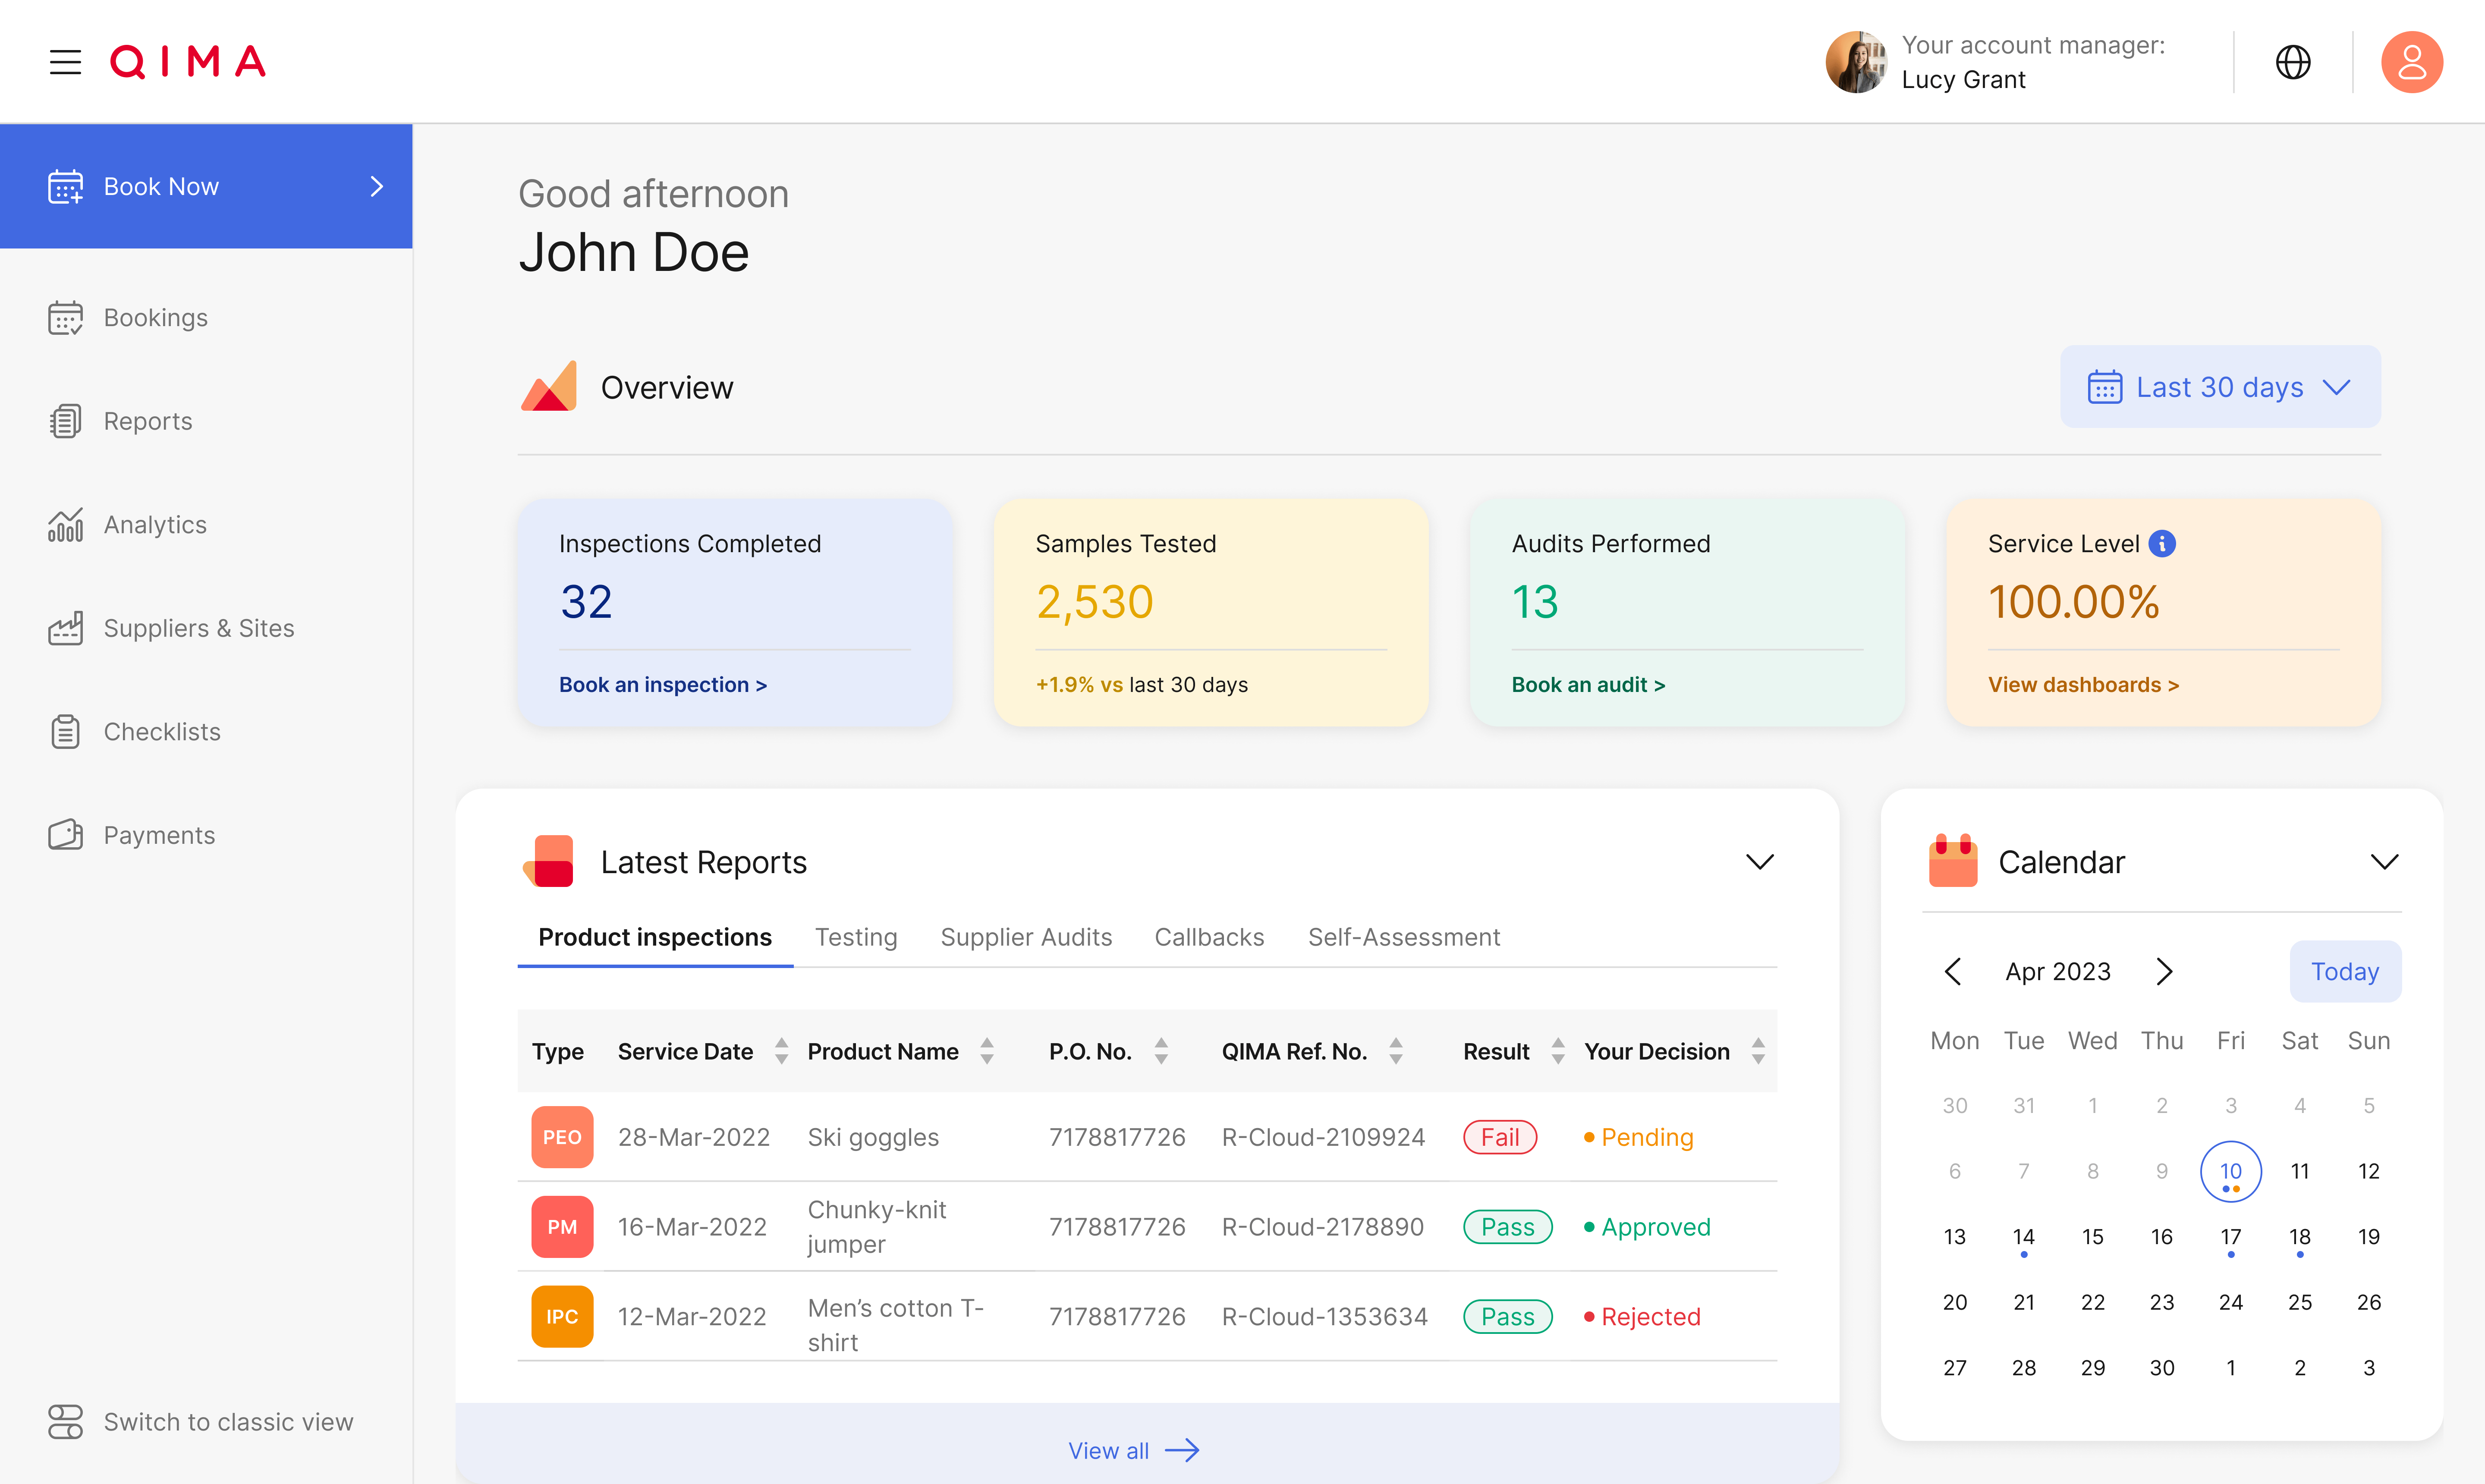Click the Service Level info icon
This screenshot has height=1484, width=2485.
coord(2161,543)
